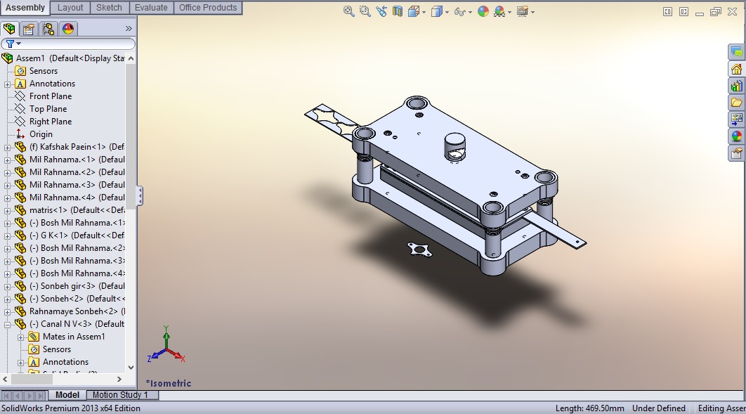Viewport: 746px width, 414px height.
Task: Open the PropertyManager tab
Action: click(29, 29)
